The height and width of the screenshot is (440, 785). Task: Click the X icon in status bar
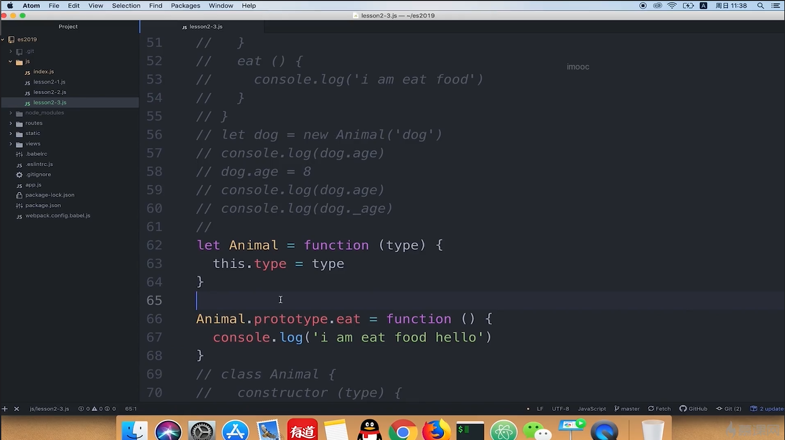(16, 408)
